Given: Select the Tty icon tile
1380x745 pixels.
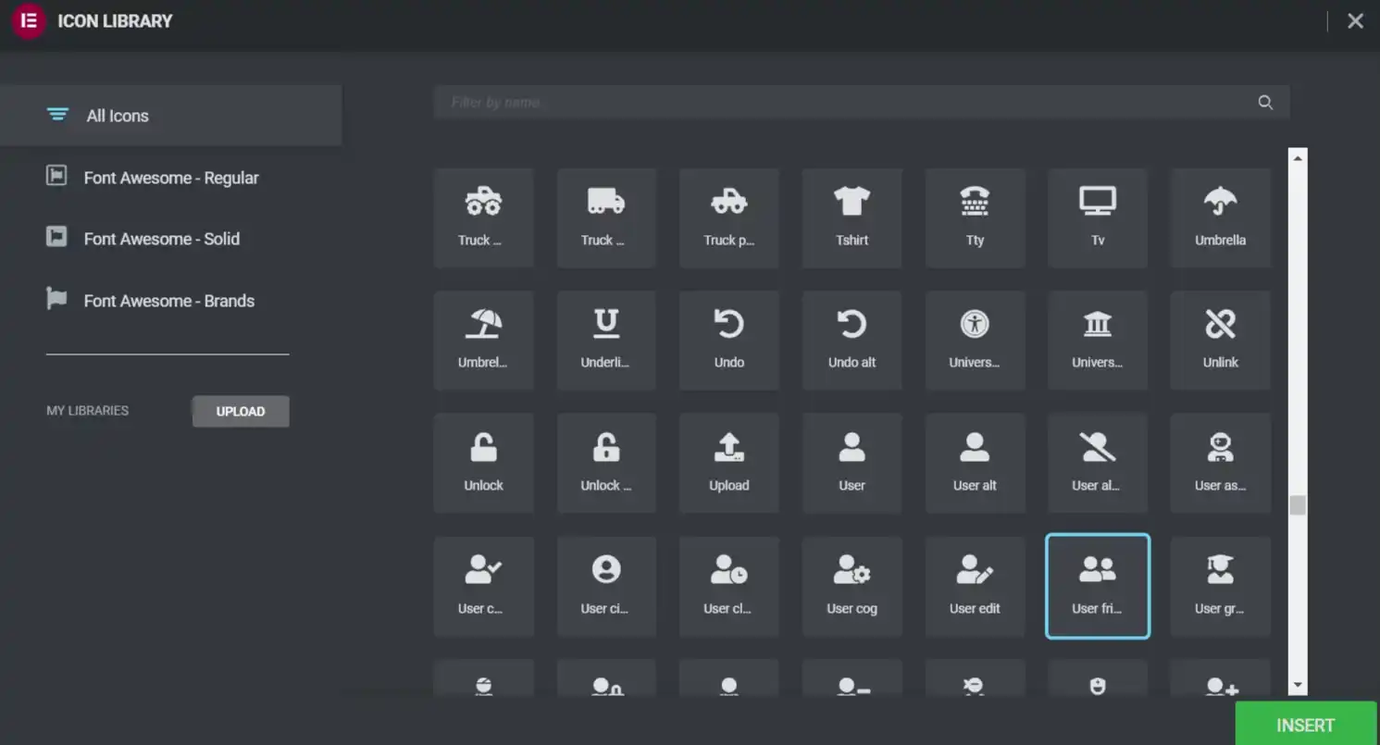Looking at the screenshot, I should click(x=975, y=218).
